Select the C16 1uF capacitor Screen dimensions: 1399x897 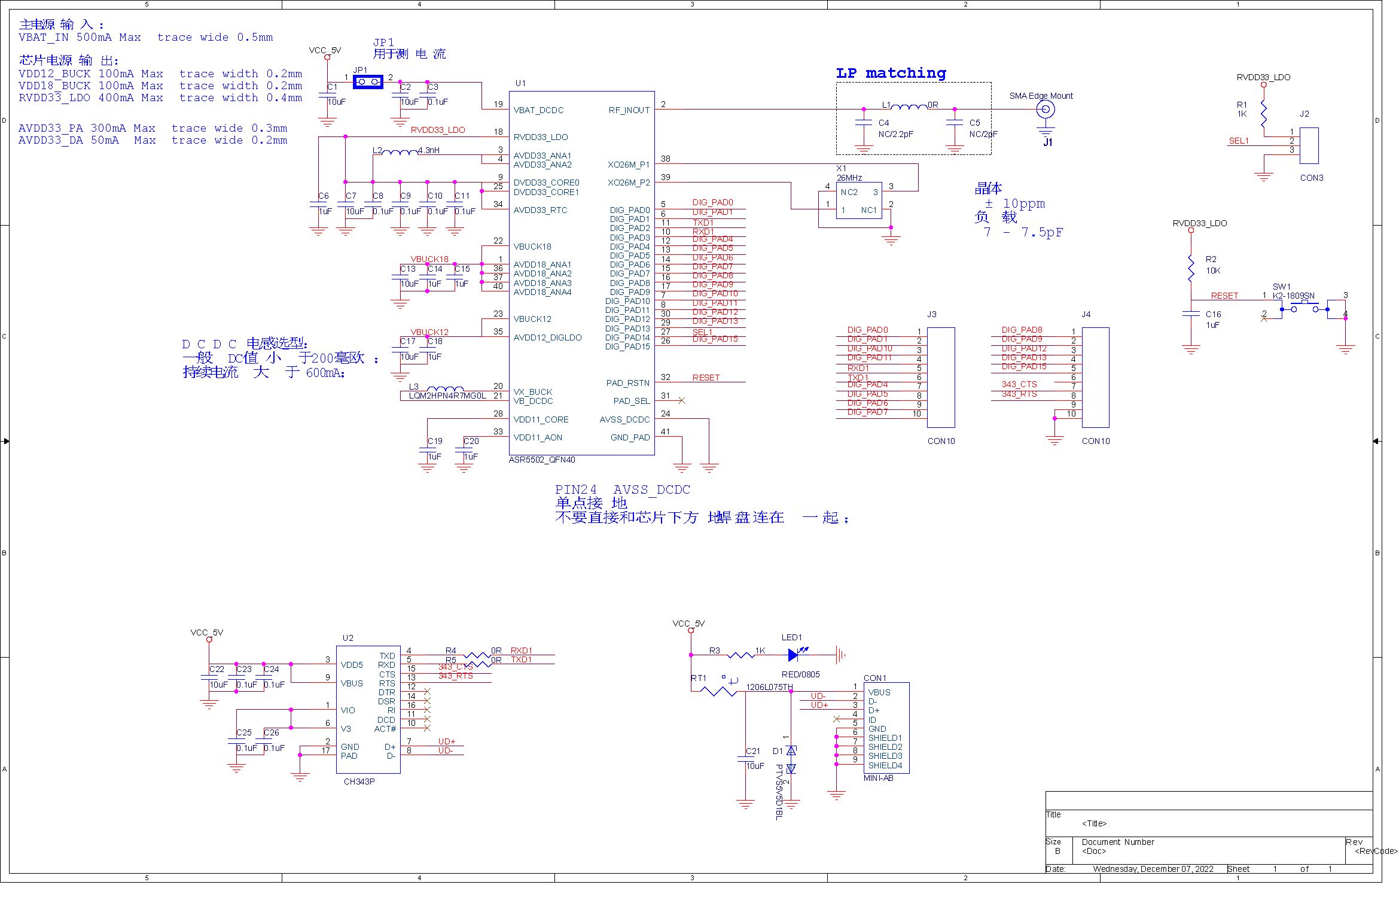coord(1191,314)
